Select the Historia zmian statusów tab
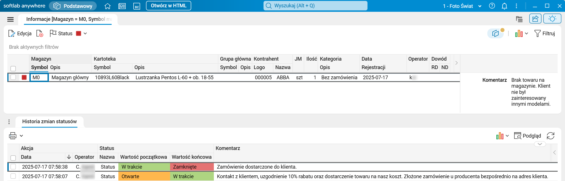The image size is (565, 181). tap(49, 122)
